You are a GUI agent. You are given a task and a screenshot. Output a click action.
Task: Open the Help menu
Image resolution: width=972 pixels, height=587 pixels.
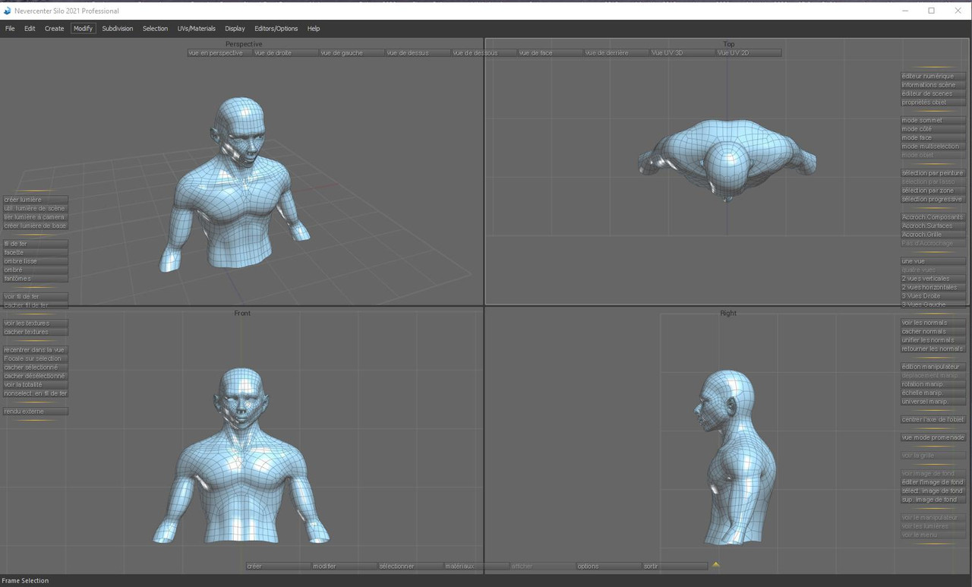(314, 29)
